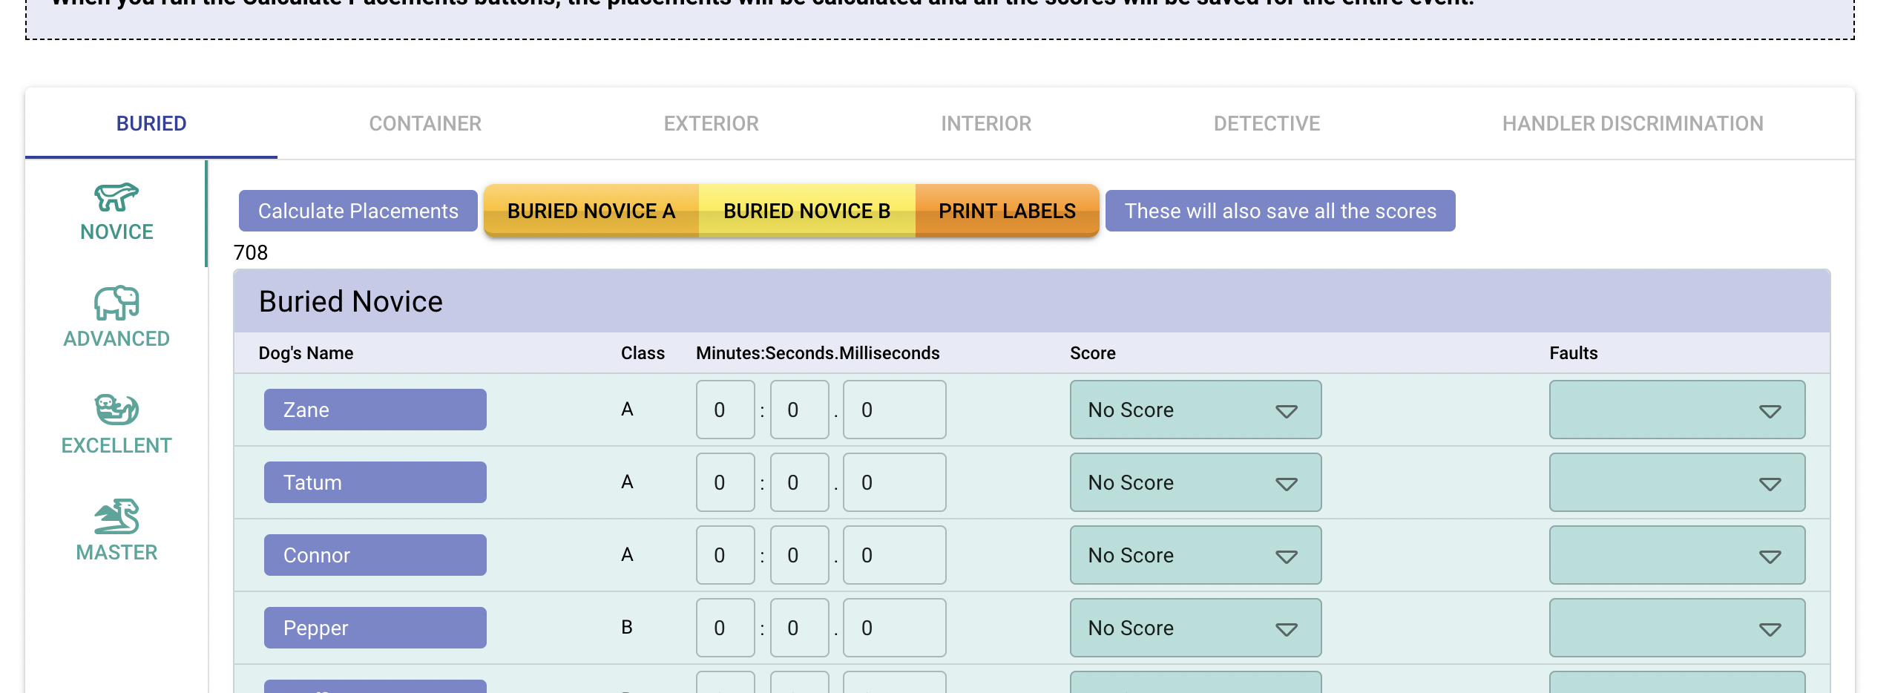Open the Faults dropdown for Zane

1677,410
